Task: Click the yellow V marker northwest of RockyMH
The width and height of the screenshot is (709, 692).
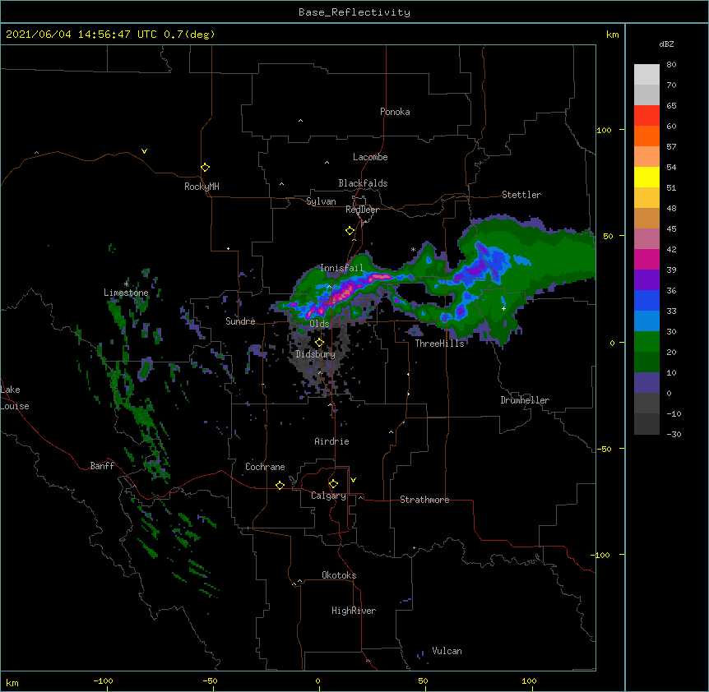Action: click(144, 151)
